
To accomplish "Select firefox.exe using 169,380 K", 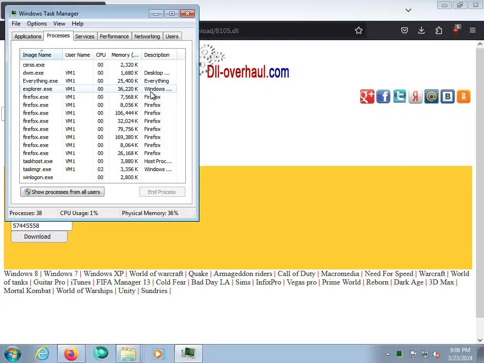I will [98, 137].
